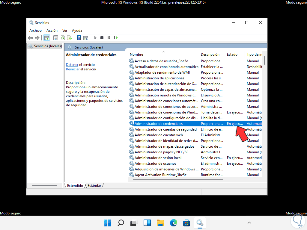Expand hidden system tray icons chevron
Viewport: 307px width, 230px height.
(249, 223)
